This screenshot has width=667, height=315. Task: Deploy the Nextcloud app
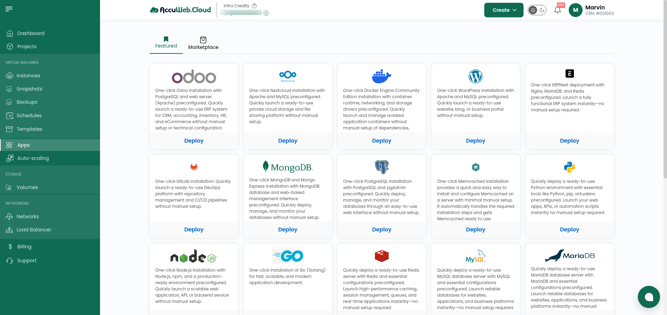click(x=288, y=141)
